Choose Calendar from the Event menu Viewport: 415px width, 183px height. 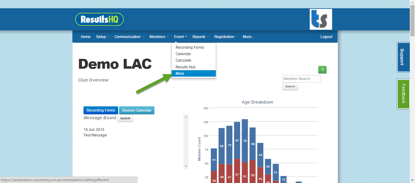point(183,54)
